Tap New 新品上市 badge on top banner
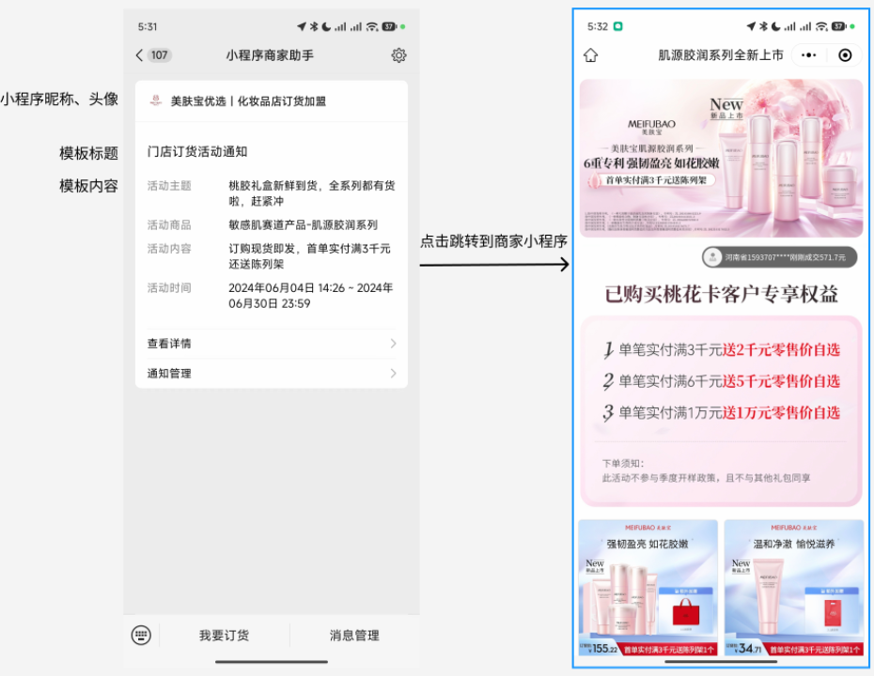Image resolution: width=874 pixels, height=676 pixels. [726, 108]
